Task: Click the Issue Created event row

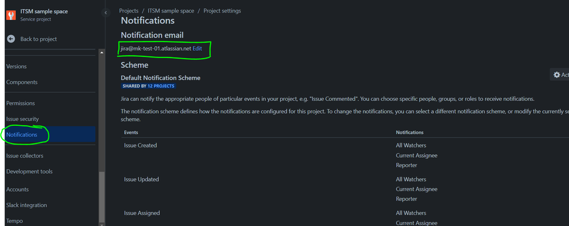Action: (x=141, y=146)
